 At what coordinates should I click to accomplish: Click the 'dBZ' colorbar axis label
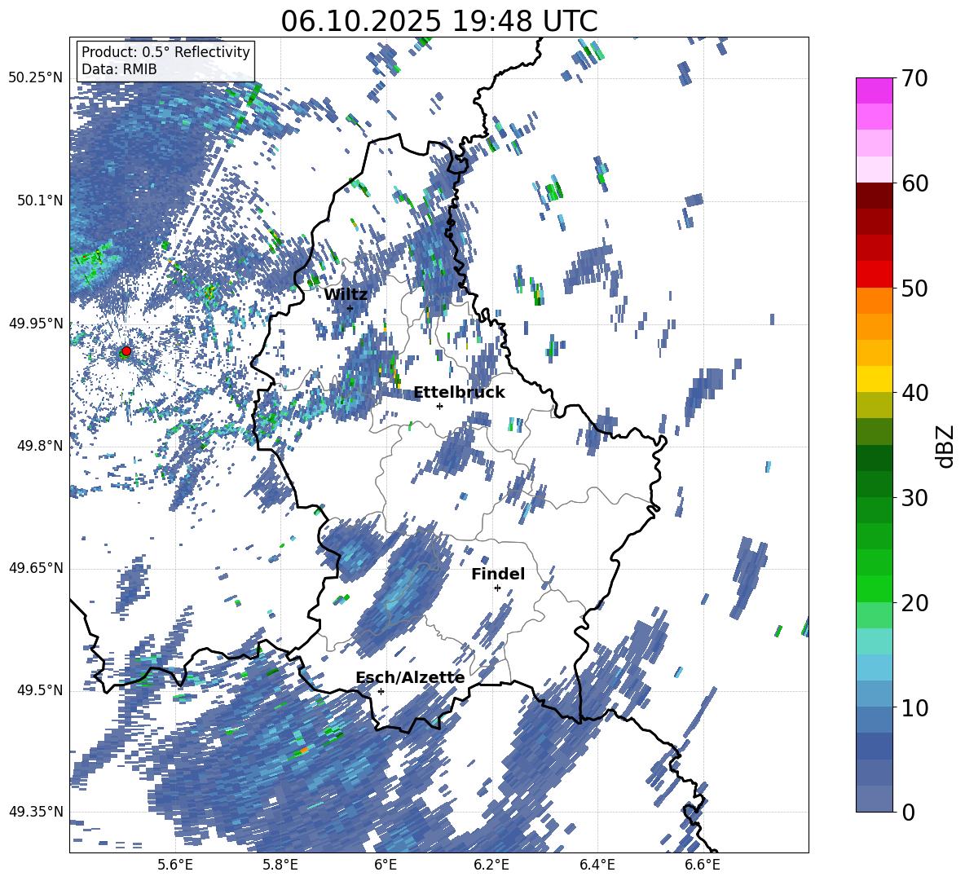[946, 446]
